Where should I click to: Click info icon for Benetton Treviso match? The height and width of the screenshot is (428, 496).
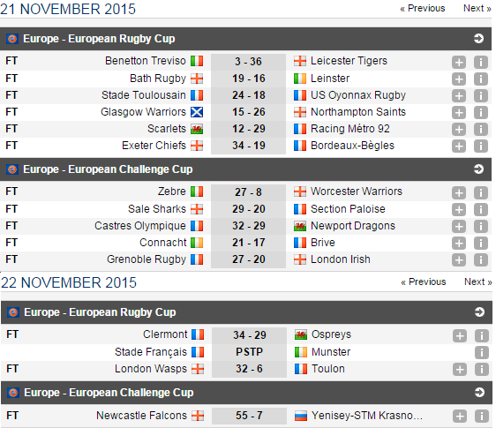click(x=480, y=62)
